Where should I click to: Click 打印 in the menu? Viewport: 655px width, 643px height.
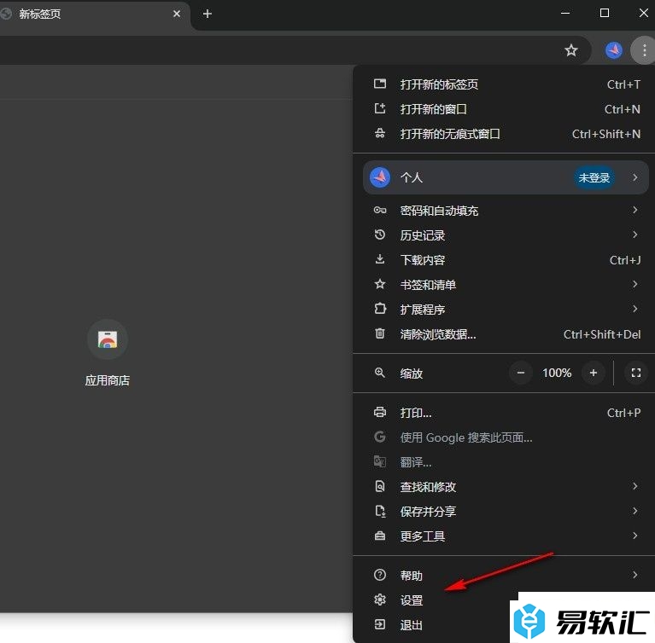tap(416, 413)
